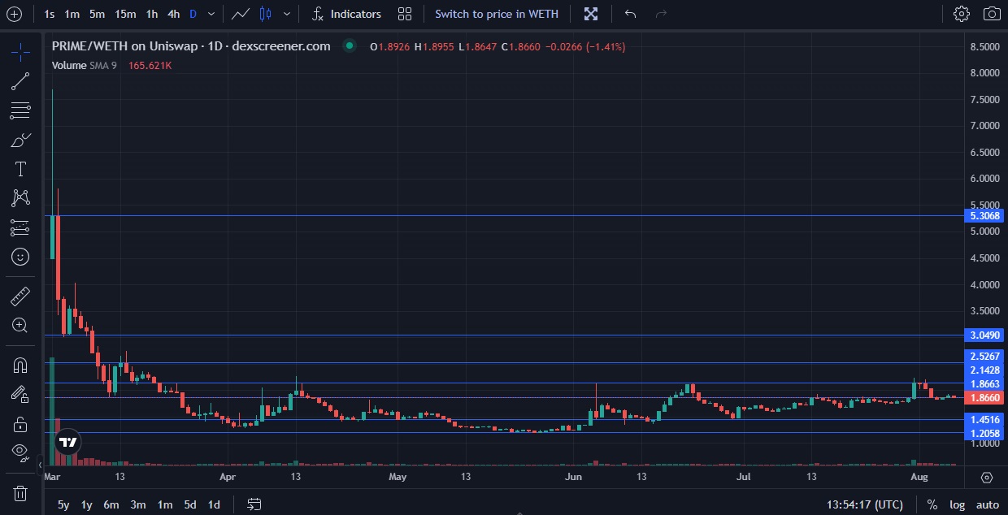Viewport: 1008px width, 515px height.
Task: Take a chart snapshot with the camera icon
Action: click(x=992, y=14)
